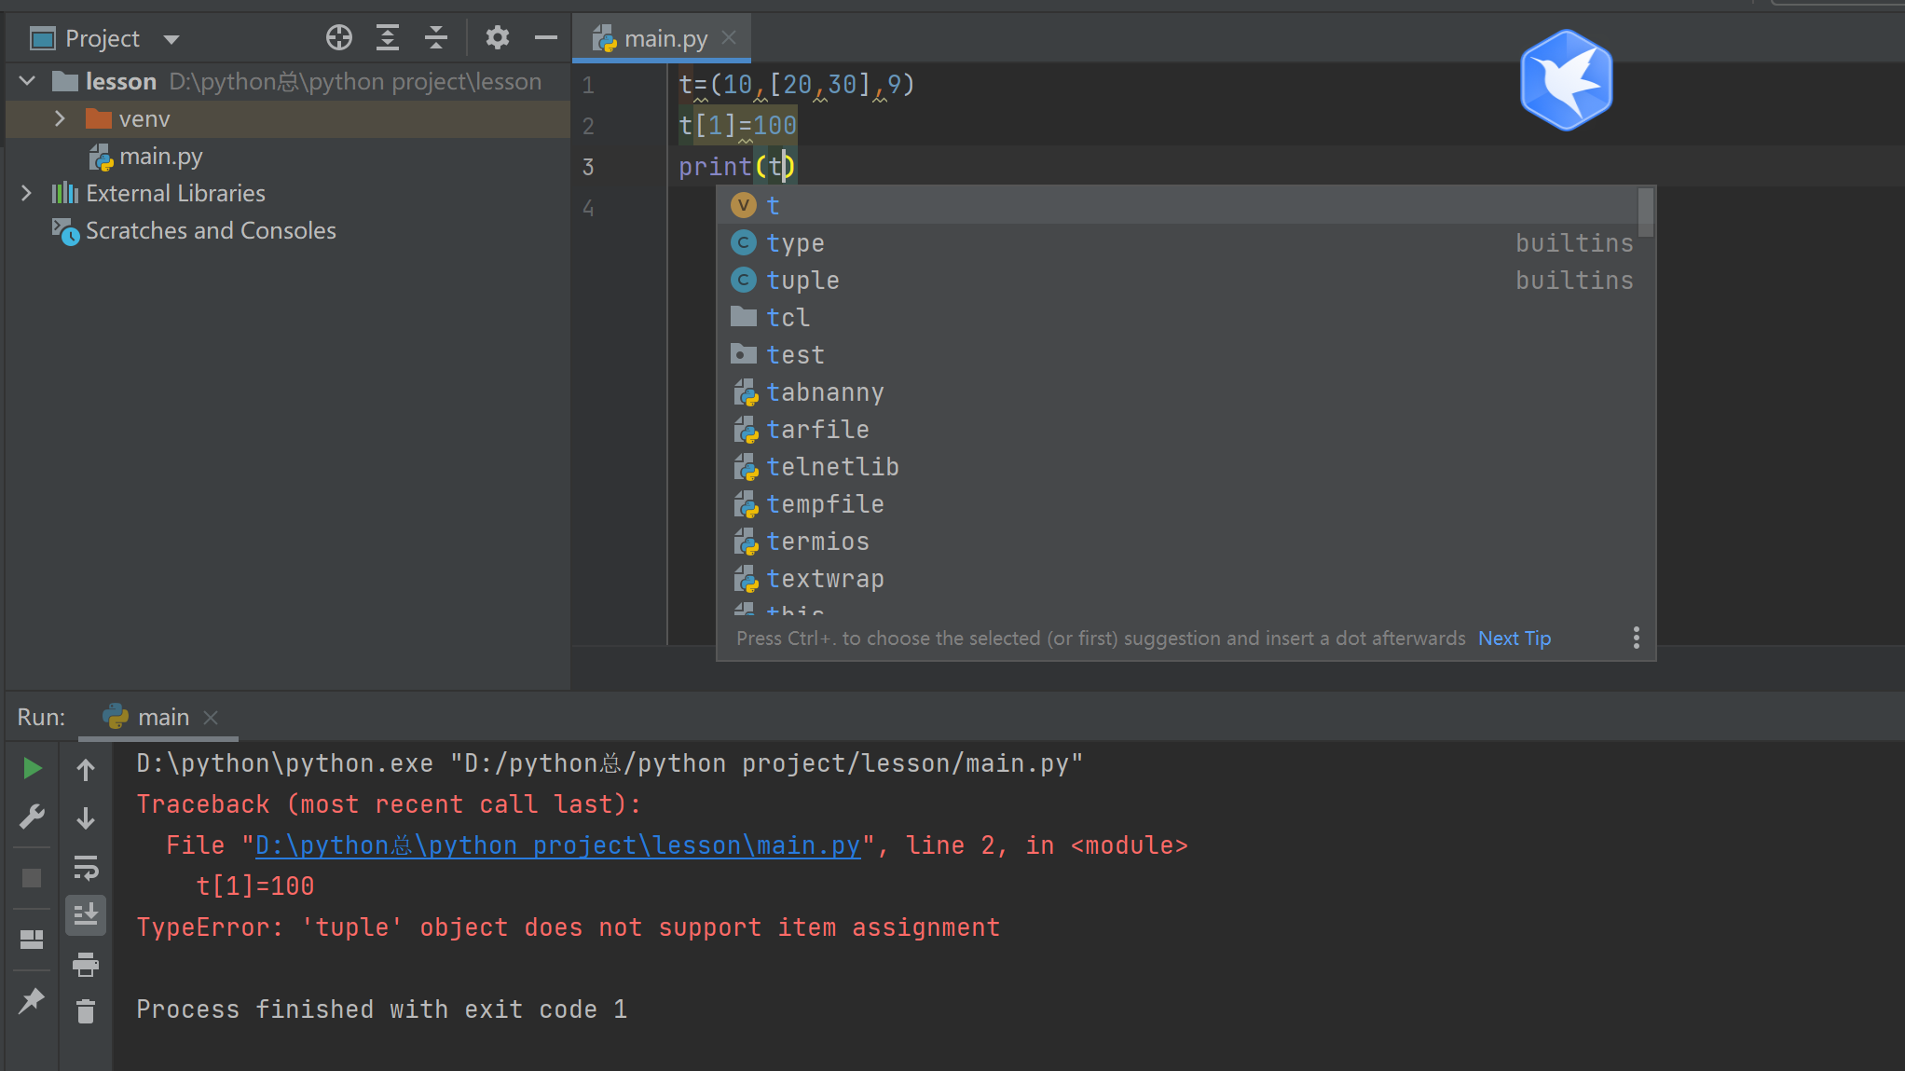
Task: Click 'Next Tip' link in autocomplete hint
Action: 1515,638
